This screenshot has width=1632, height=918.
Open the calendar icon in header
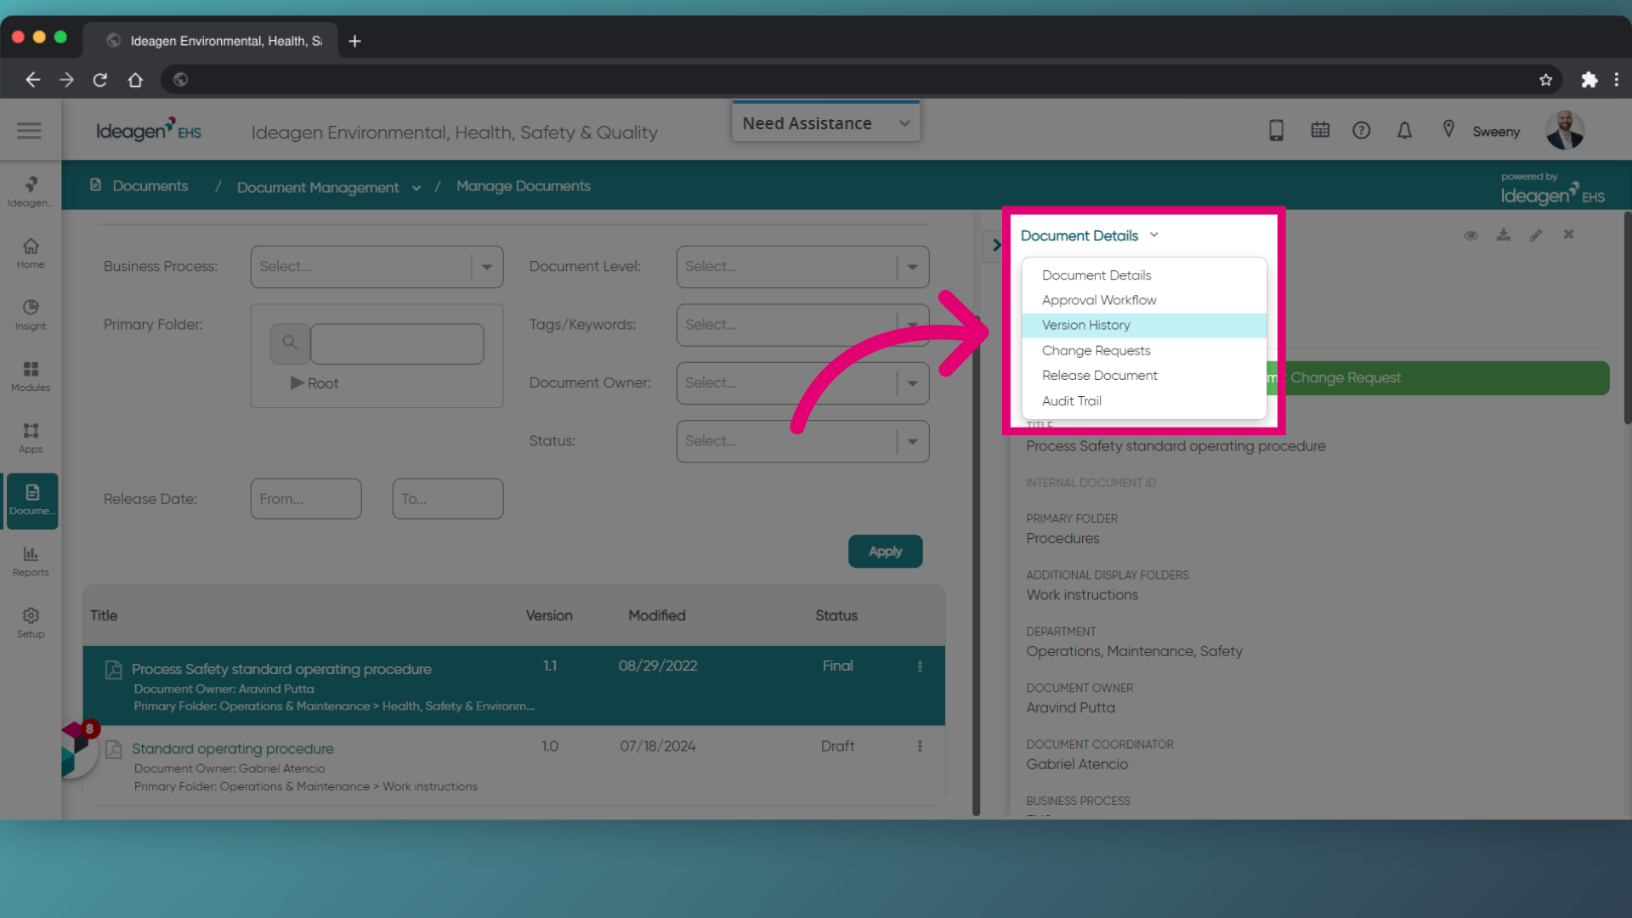point(1320,130)
